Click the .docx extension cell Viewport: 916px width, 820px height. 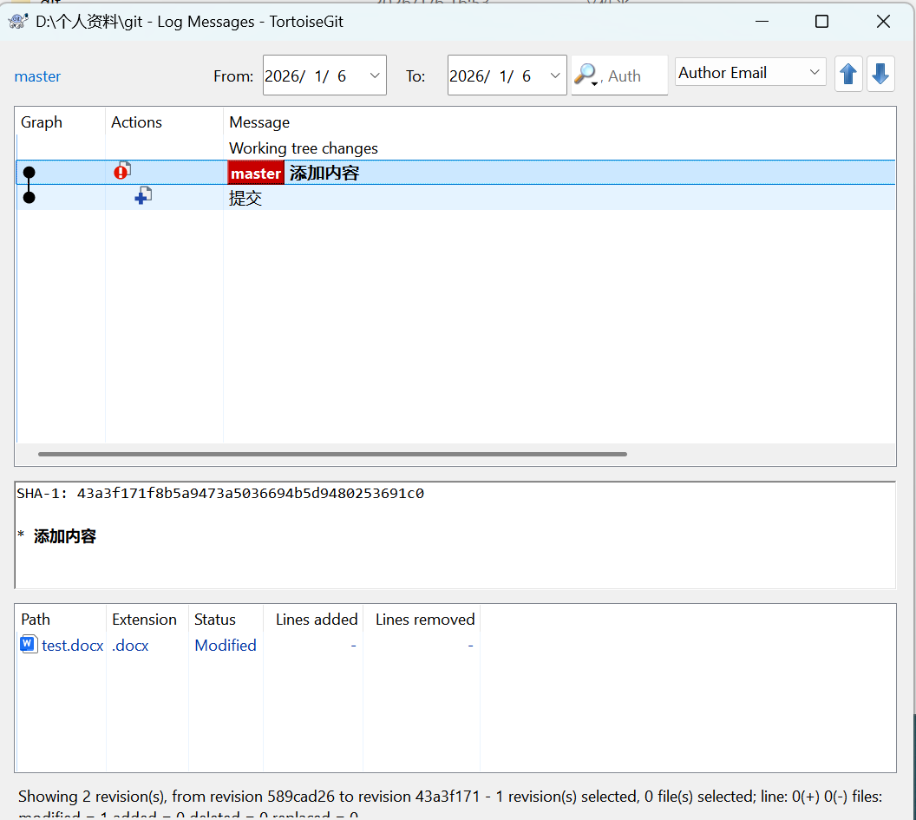[130, 646]
